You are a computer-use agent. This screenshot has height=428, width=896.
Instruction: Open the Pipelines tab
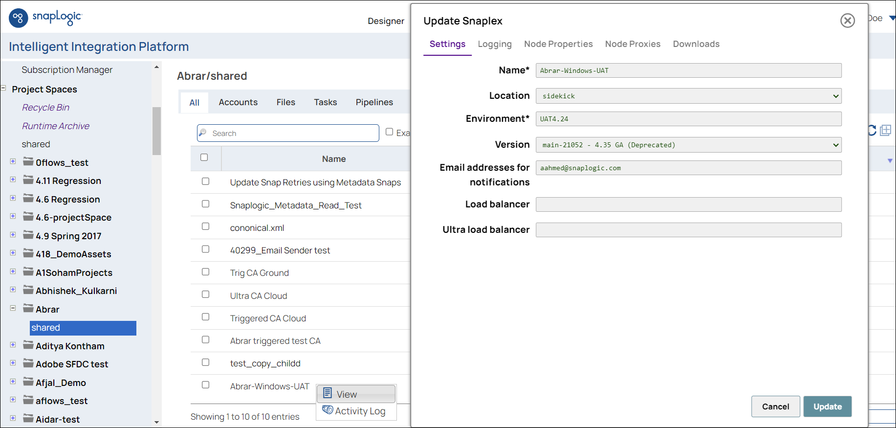point(374,102)
